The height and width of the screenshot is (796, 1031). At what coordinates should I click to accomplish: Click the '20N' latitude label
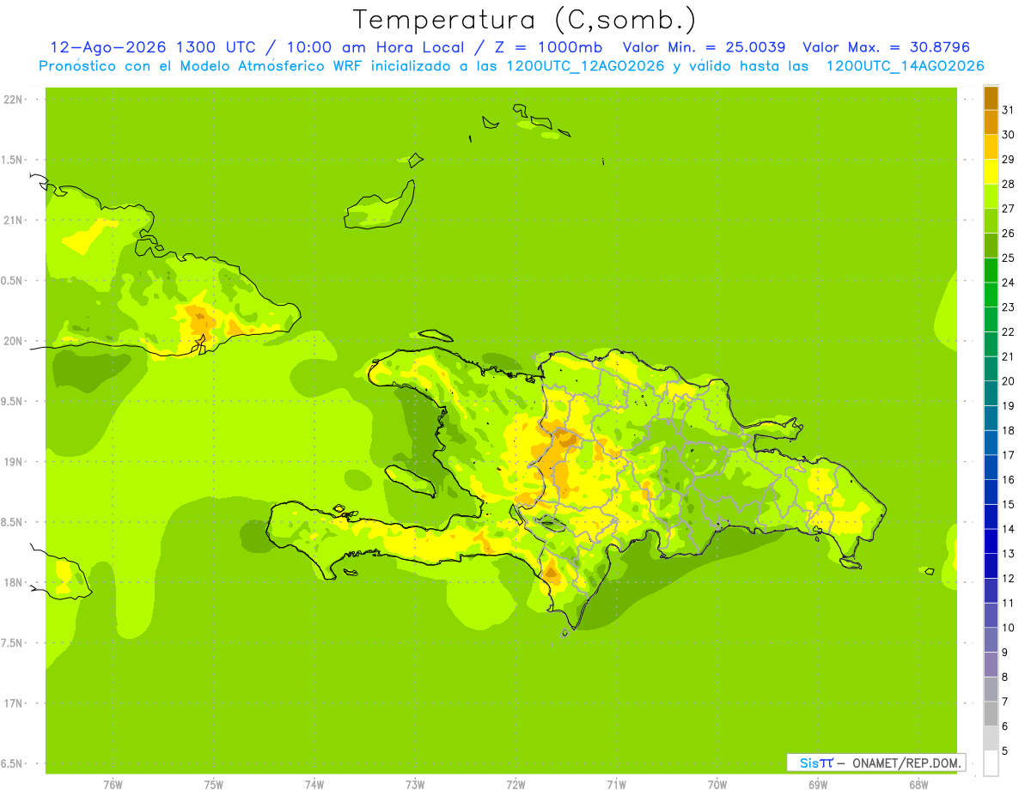pos(13,341)
